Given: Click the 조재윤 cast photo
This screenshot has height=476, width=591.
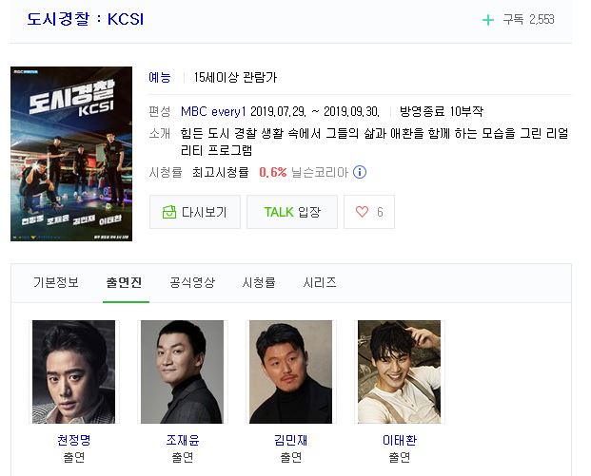Looking at the screenshot, I should coord(182,371).
